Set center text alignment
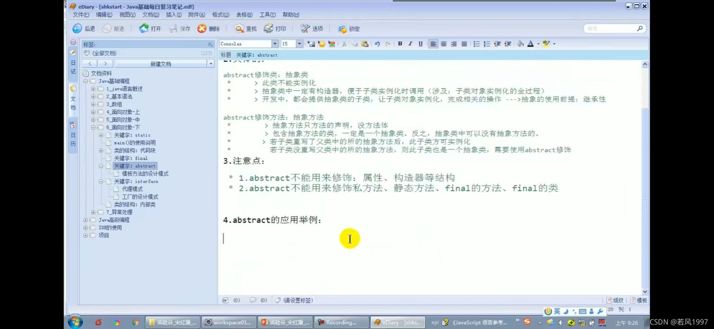Screen dimensions: 714x329 point(444,44)
